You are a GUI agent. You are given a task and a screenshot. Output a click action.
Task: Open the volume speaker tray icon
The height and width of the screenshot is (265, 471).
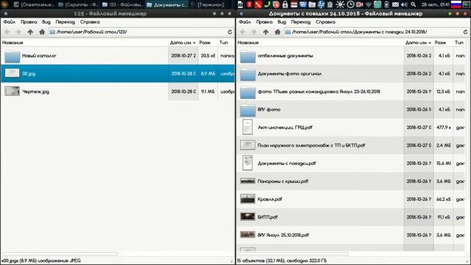404,4
